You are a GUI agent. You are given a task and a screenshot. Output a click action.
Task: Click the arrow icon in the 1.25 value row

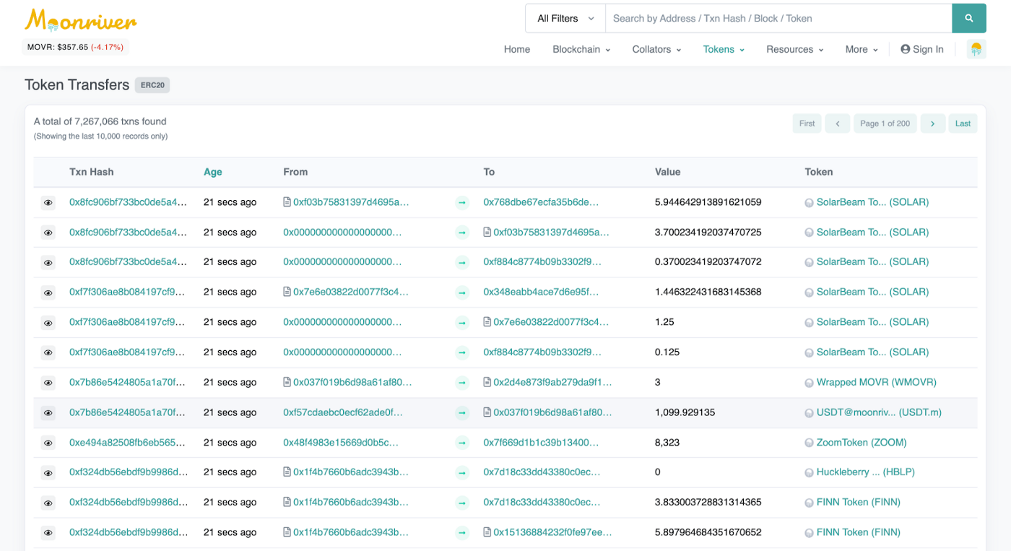tap(462, 323)
